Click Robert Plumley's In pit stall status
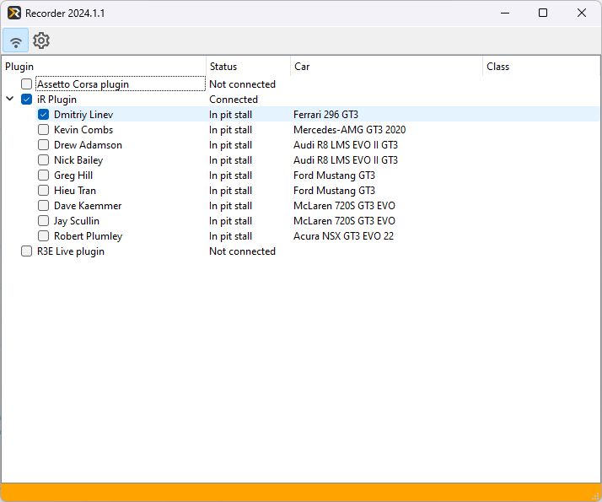Image resolution: width=602 pixels, height=502 pixels. click(x=230, y=236)
